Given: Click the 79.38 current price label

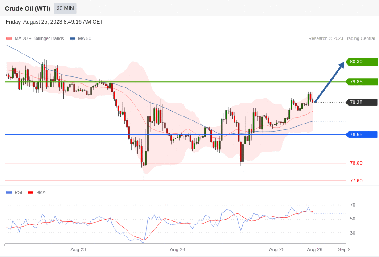Looking at the screenshot, I should (362, 102).
